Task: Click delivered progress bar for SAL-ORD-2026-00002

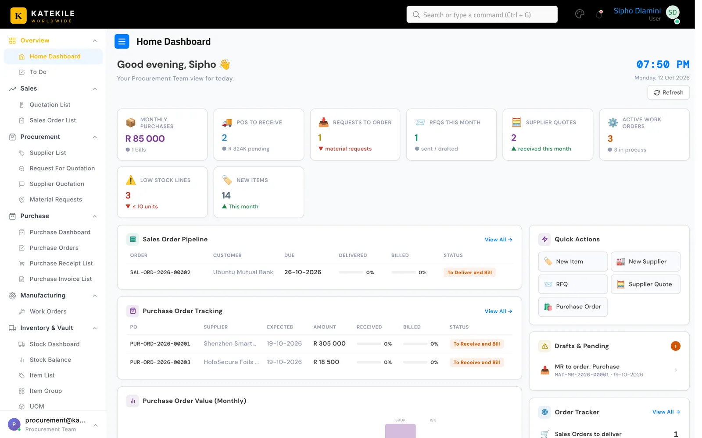Action: (351, 272)
